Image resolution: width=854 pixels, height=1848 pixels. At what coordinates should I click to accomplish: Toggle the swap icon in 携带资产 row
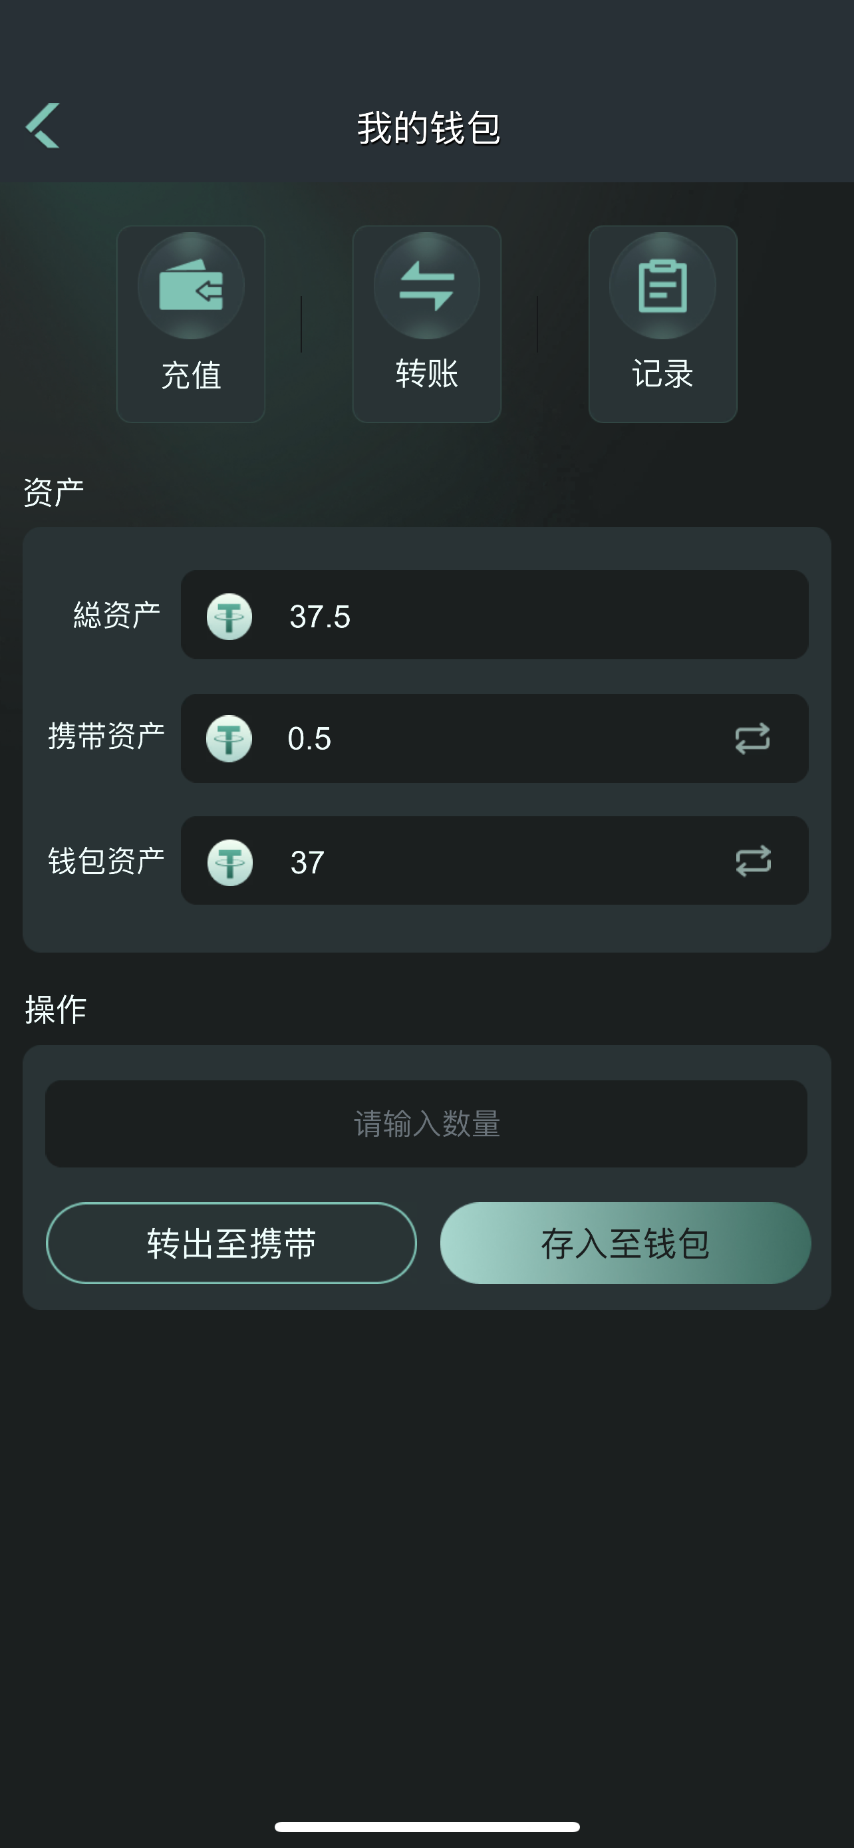pos(752,738)
